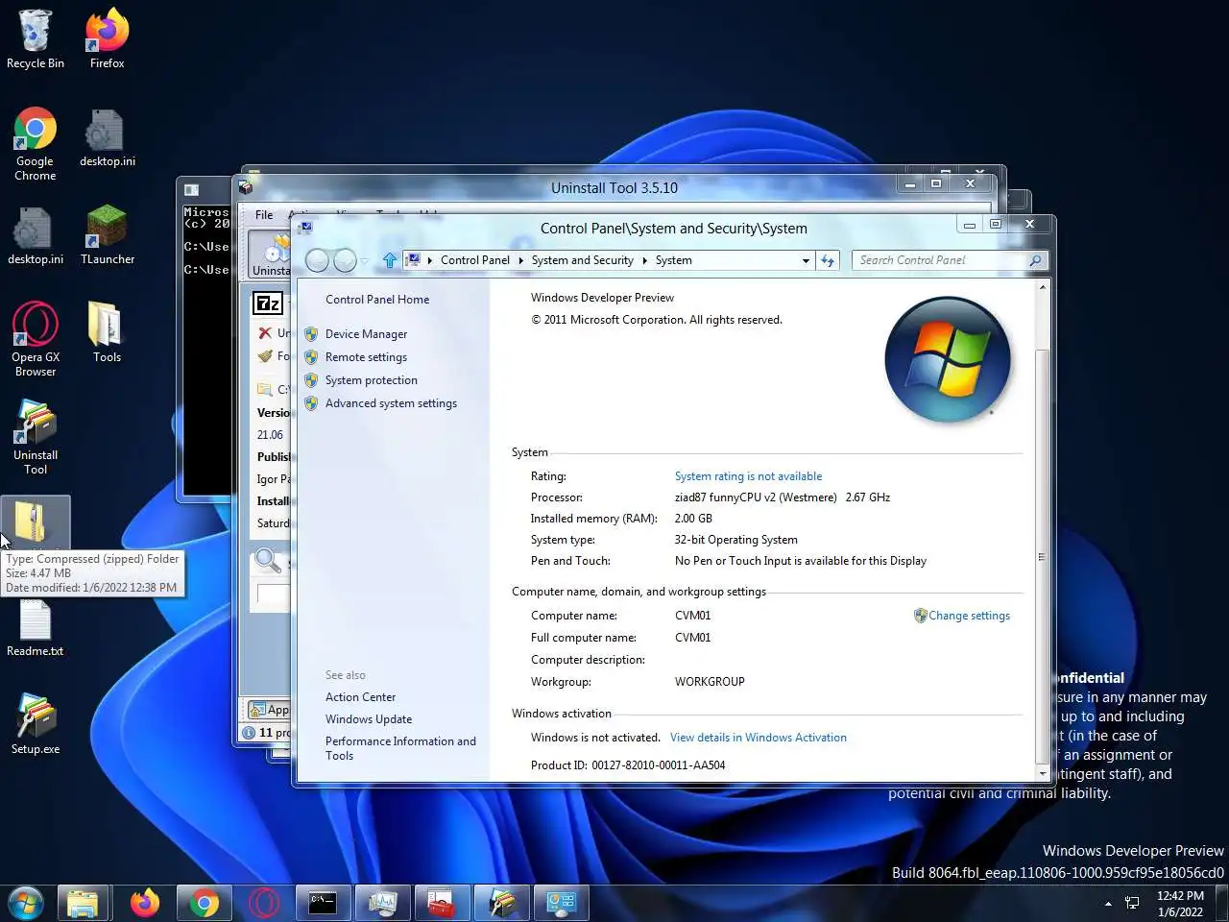Open Advanced system settings

click(391, 403)
